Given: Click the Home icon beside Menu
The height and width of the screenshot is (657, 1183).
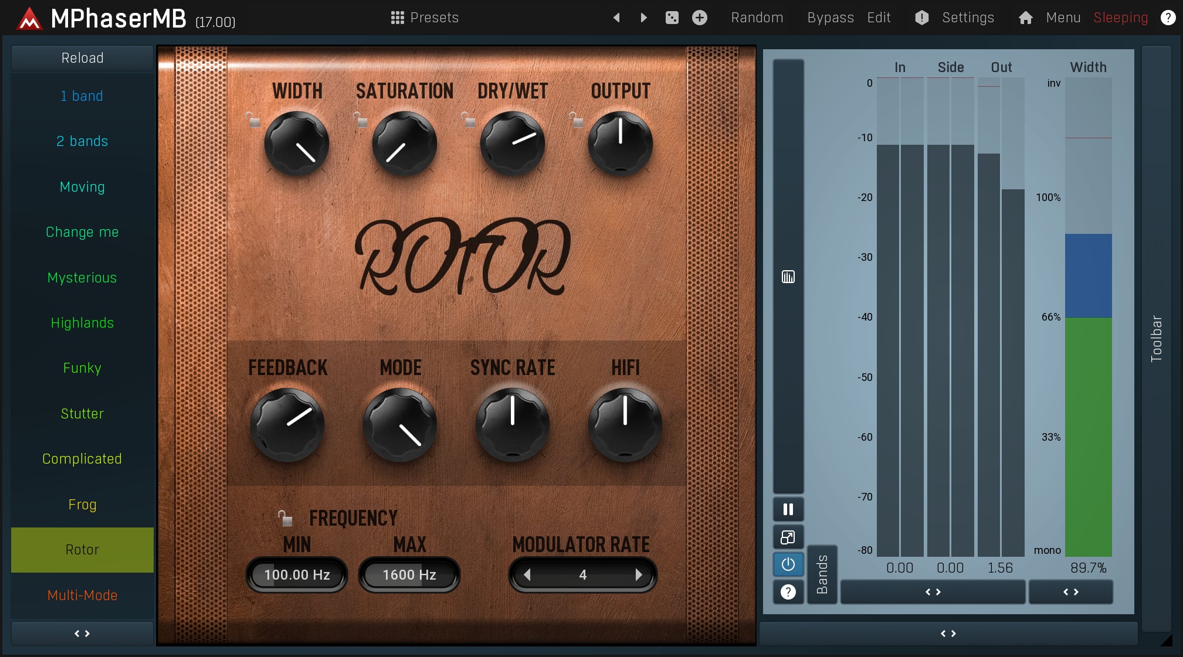Looking at the screenshot, I should (1025, 18).
